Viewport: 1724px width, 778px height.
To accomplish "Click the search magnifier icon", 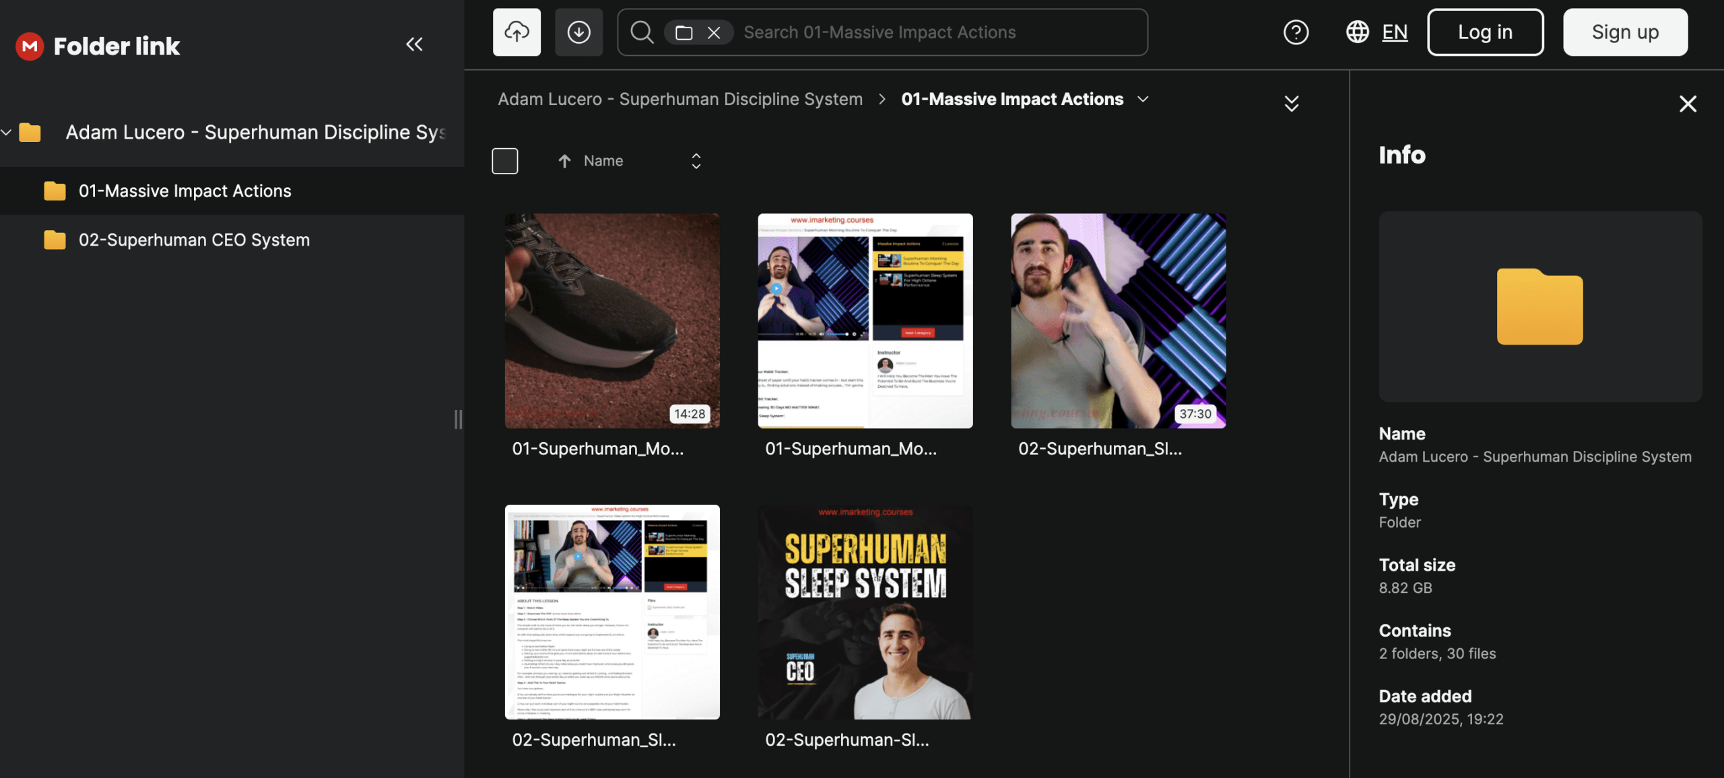I will pyautogui.click(x=642, y=32).
